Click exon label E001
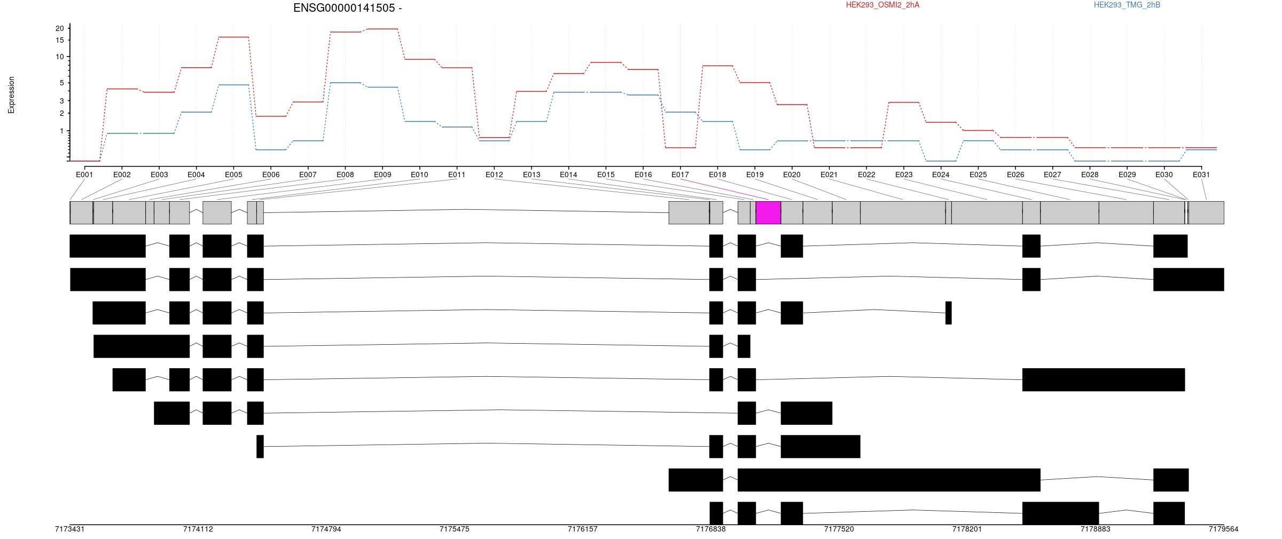The height and width of the screenshot is (539, 1282). click(x=84, y=175)
